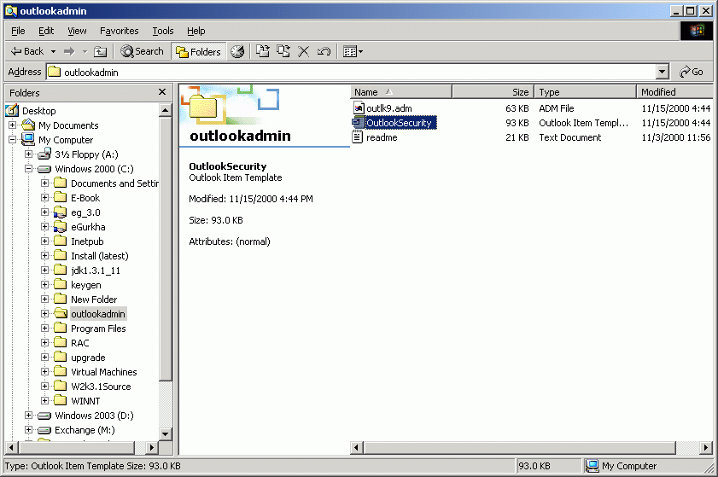718x477 pixels.
Task: Select the Install (latest) folder
Action: [99, 256]
